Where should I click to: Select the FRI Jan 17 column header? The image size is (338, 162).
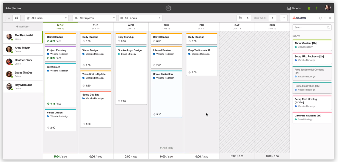pyautogui.click(x=202, y=27)
